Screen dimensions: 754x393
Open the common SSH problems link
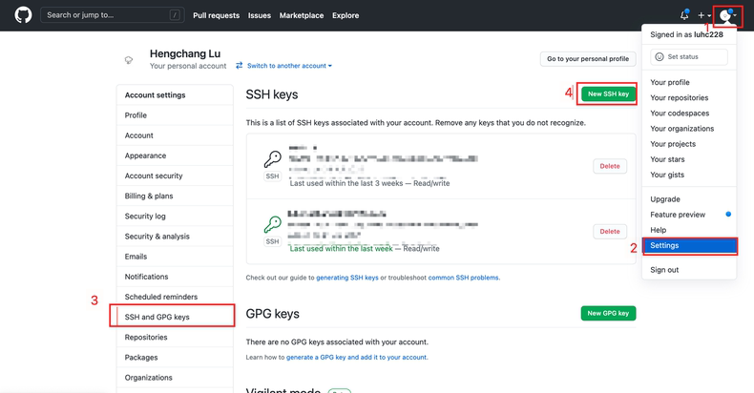tap(463, 278)
